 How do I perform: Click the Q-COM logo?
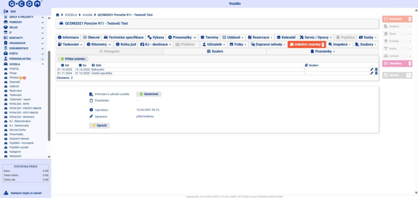click(x=25, y=4)
